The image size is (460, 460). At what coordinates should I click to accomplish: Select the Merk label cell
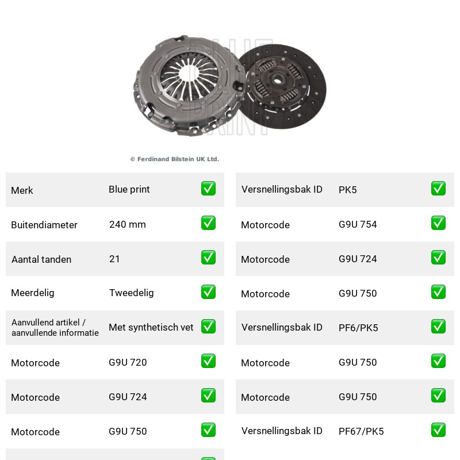[22, 190]
